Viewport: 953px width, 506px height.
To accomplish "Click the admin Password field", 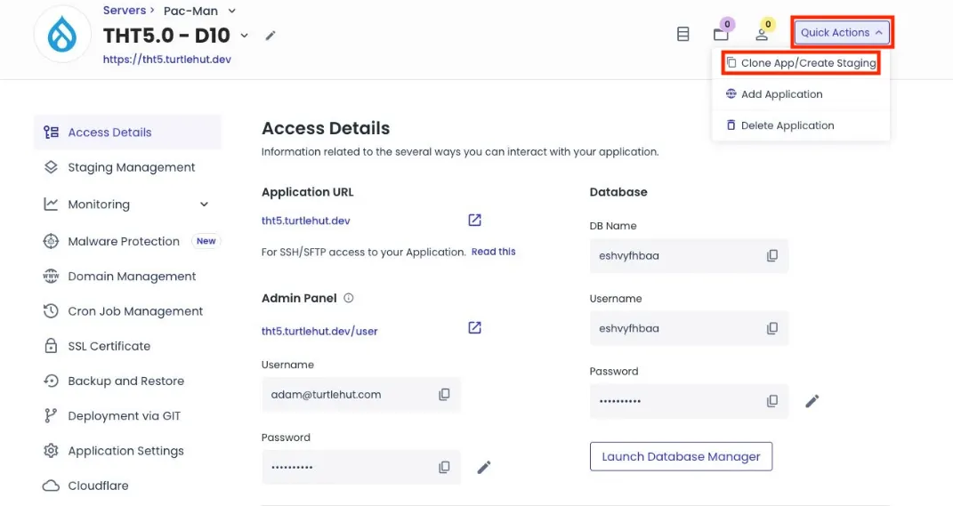I will pyautogui.click(x=347, y=468).
